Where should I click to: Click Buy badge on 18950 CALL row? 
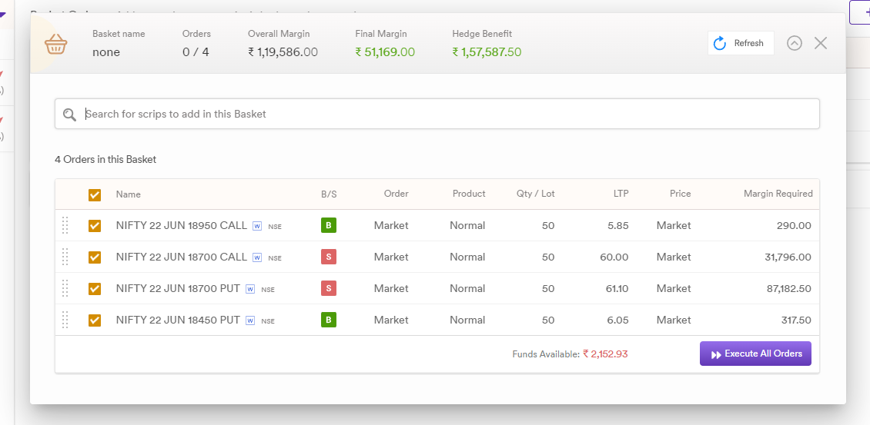pyautogui.click(x=329, y=225)
